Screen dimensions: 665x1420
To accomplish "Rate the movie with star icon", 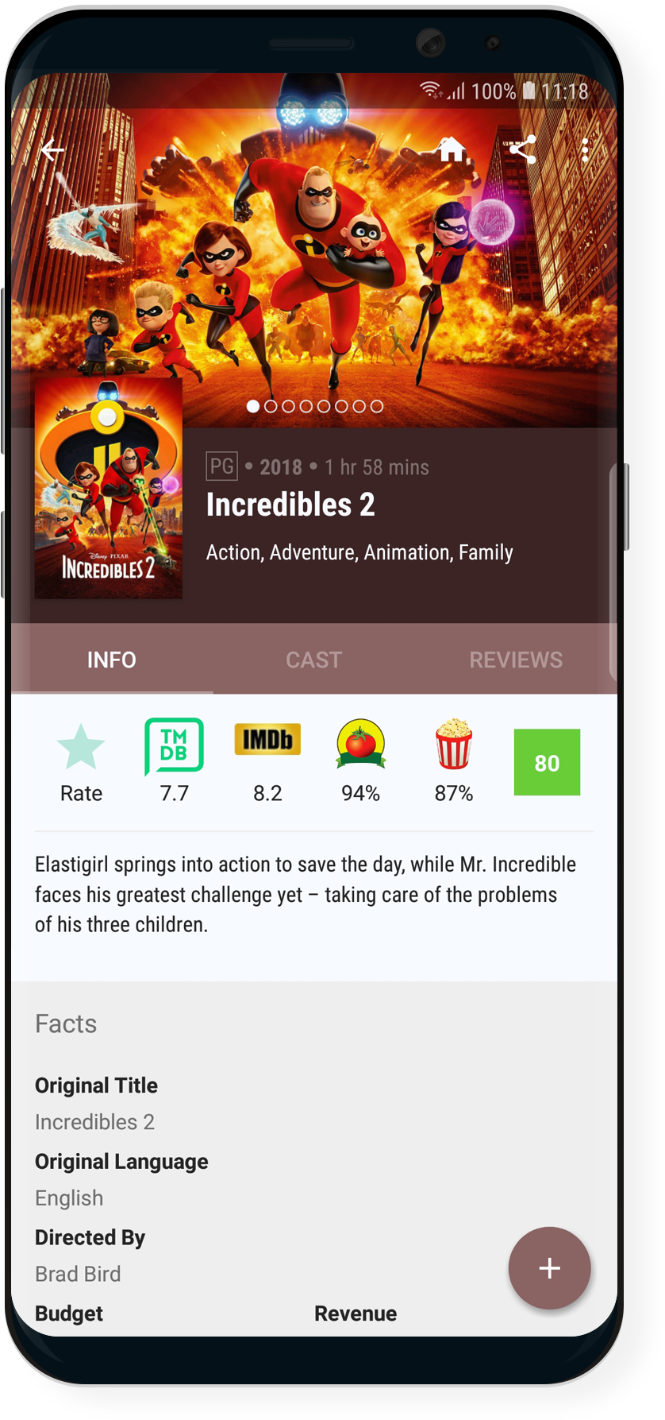I will pos(81,763).
